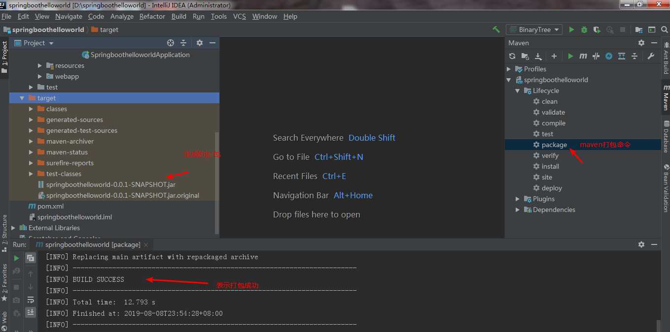Click the Build Project hammer icon
This screenshot has width=670, height=332.
point(496,30)
